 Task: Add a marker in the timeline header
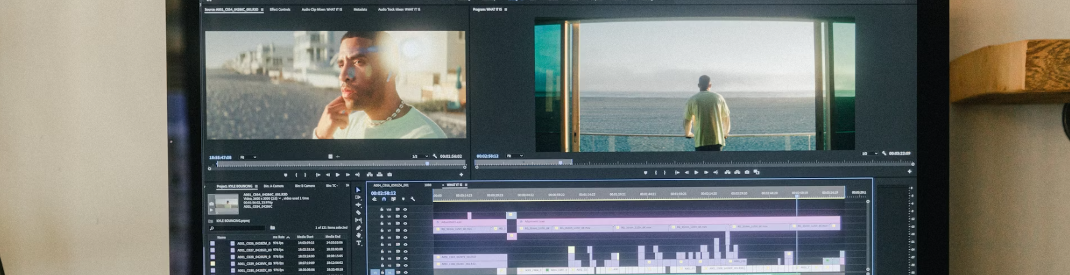(403, 199)
